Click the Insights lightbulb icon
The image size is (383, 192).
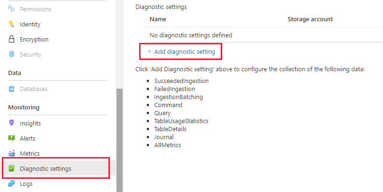click(12, 123)
